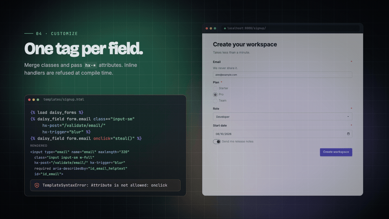Screen dimensions: 389x219
Task: Click the hx-* inline code chip
Action: point(90,65)
